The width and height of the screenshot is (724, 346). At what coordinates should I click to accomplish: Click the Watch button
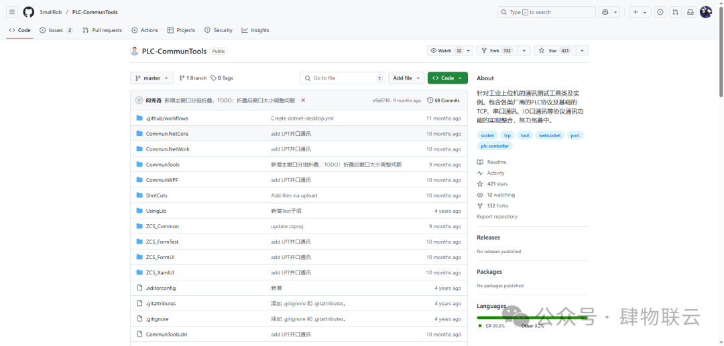(446, 51)
